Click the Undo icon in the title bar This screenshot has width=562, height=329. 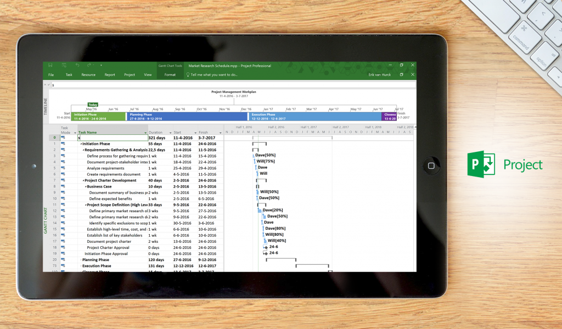click(77, 65)
